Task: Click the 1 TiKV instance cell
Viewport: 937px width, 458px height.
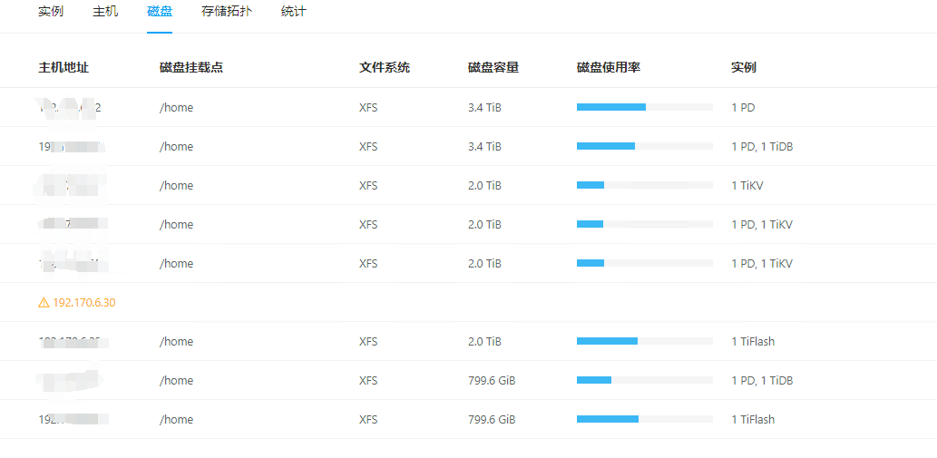Action: (749, 185)
